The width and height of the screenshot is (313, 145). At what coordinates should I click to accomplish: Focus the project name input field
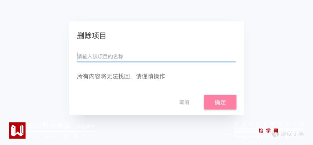point(156,56)
